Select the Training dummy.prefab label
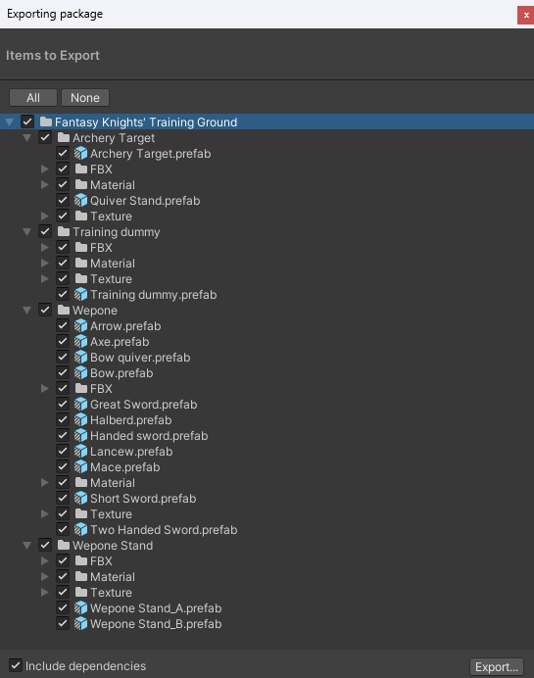Viewport: 534px width, 678px height. tap(153, 295)
